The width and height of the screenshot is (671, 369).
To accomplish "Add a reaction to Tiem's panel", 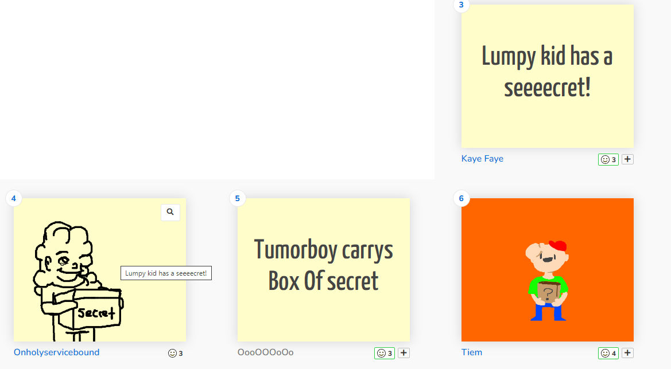I will 627,353.
